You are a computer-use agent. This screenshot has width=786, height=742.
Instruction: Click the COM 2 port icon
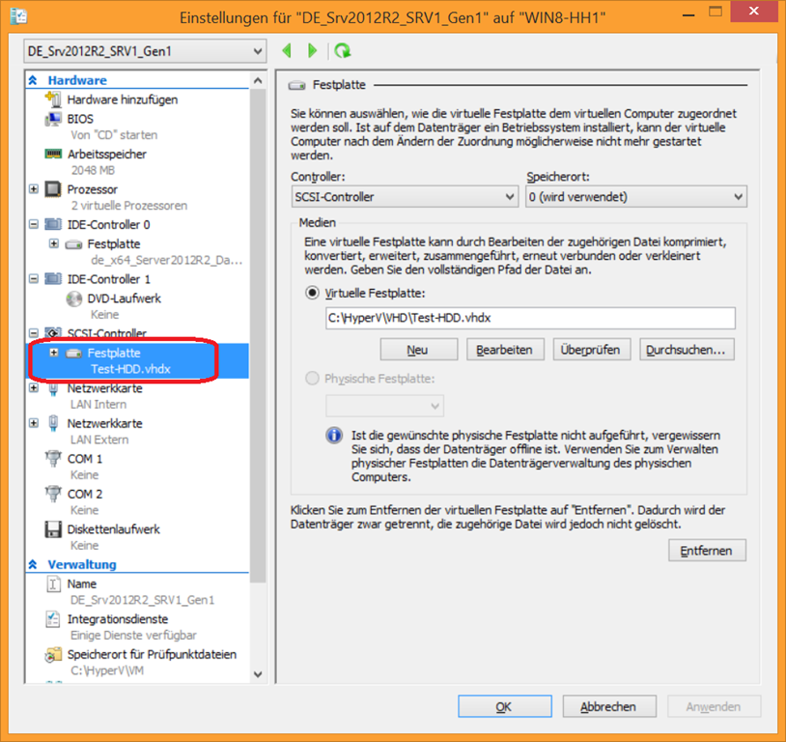tap(53, 494)
